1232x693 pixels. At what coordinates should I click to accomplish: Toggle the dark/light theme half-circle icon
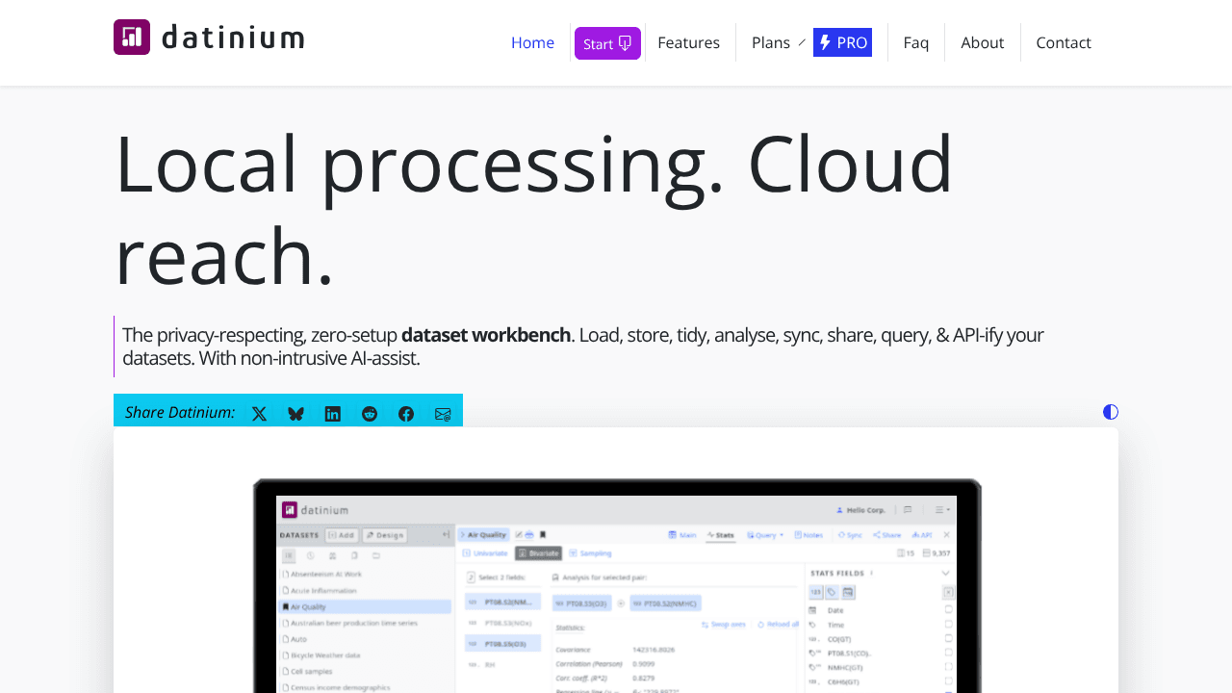(1111, 412)
